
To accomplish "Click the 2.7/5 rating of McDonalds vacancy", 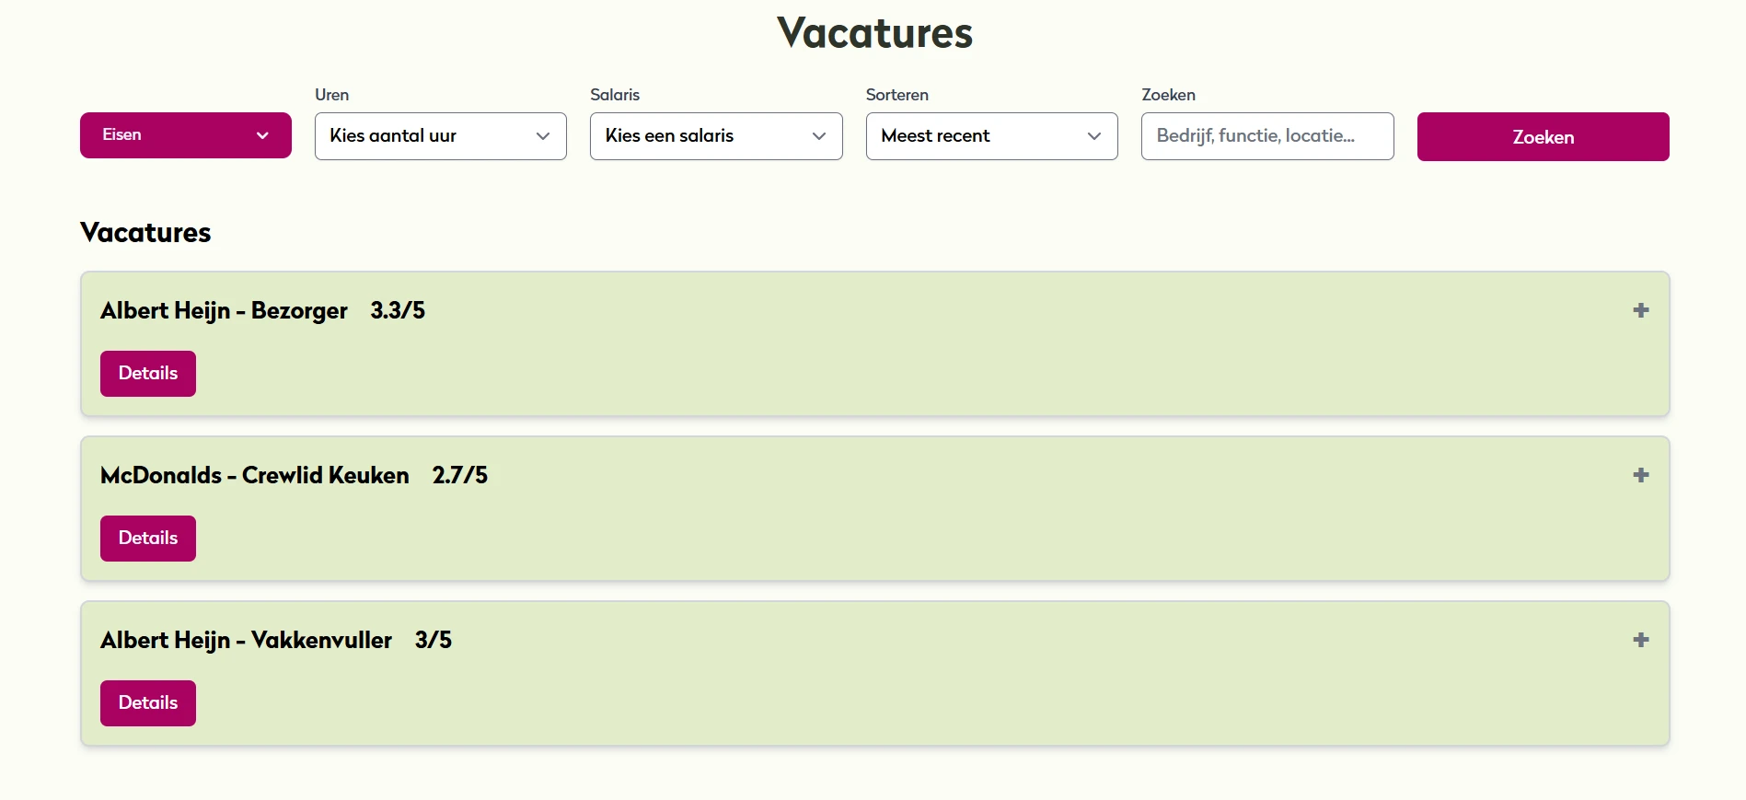I will click(460, 475).
